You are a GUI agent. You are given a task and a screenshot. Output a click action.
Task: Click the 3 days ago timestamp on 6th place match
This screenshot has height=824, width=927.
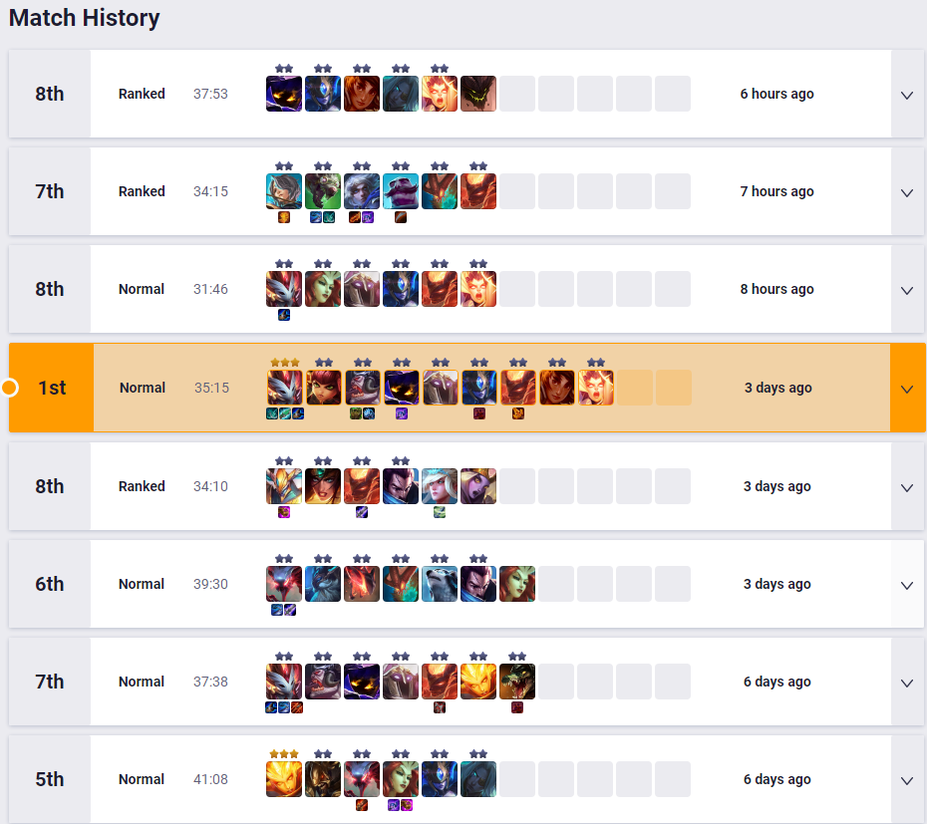[776, 584]
